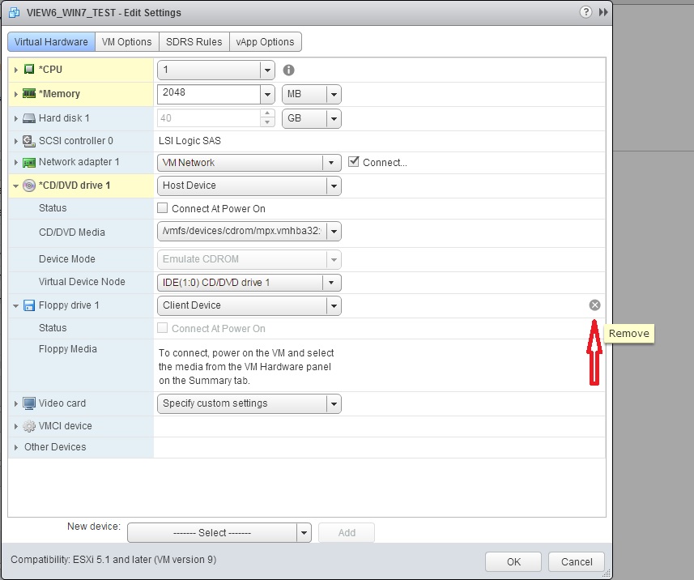Click the CD/DVD drive 1 disc icon
Image resolution: width=694 pixels, height=580 pixels.
[x=29, y=186]
